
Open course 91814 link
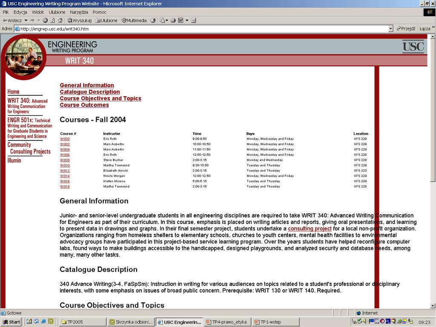[x=65, y=176]
